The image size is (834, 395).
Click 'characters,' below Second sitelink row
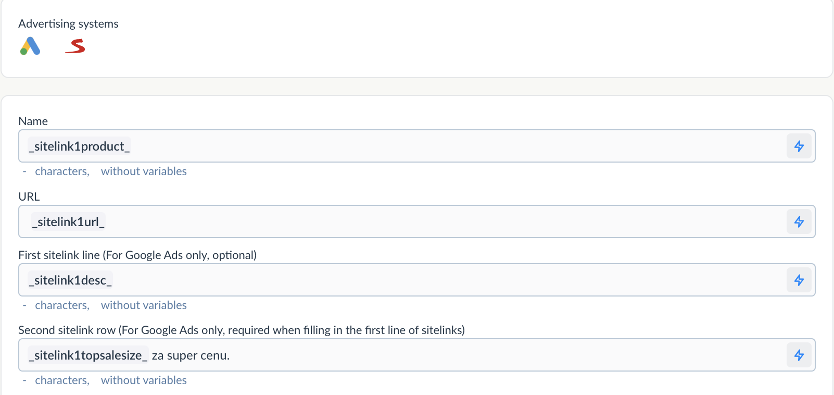(62, 380)
